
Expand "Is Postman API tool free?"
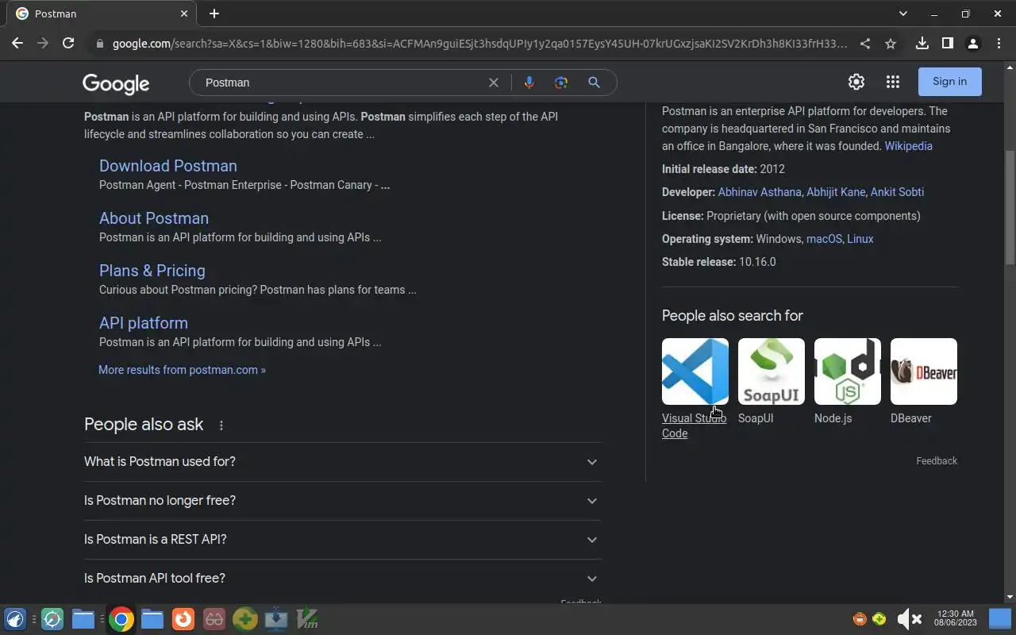(342, 579)
